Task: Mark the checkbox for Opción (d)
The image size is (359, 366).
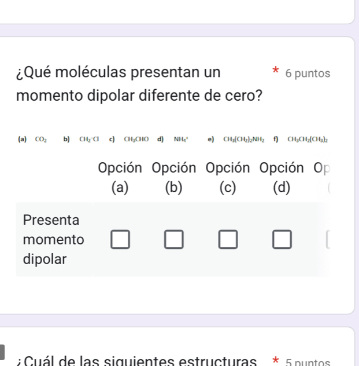Action: tap(281, 239)
